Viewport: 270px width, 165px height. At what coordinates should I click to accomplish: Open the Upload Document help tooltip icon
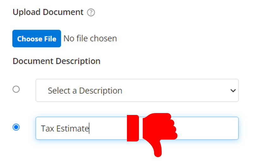pyautogui.click(x=91, y=13)
